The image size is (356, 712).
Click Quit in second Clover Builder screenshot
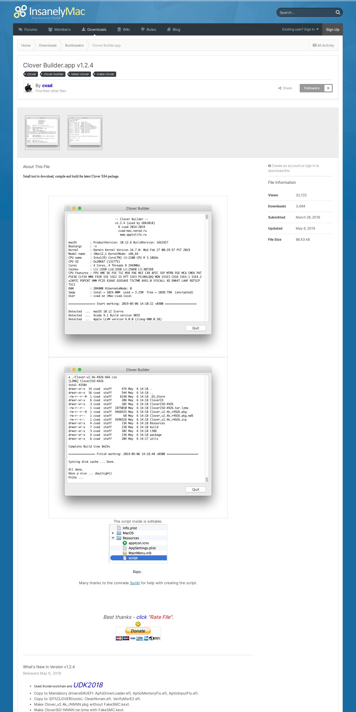[196, 489]
